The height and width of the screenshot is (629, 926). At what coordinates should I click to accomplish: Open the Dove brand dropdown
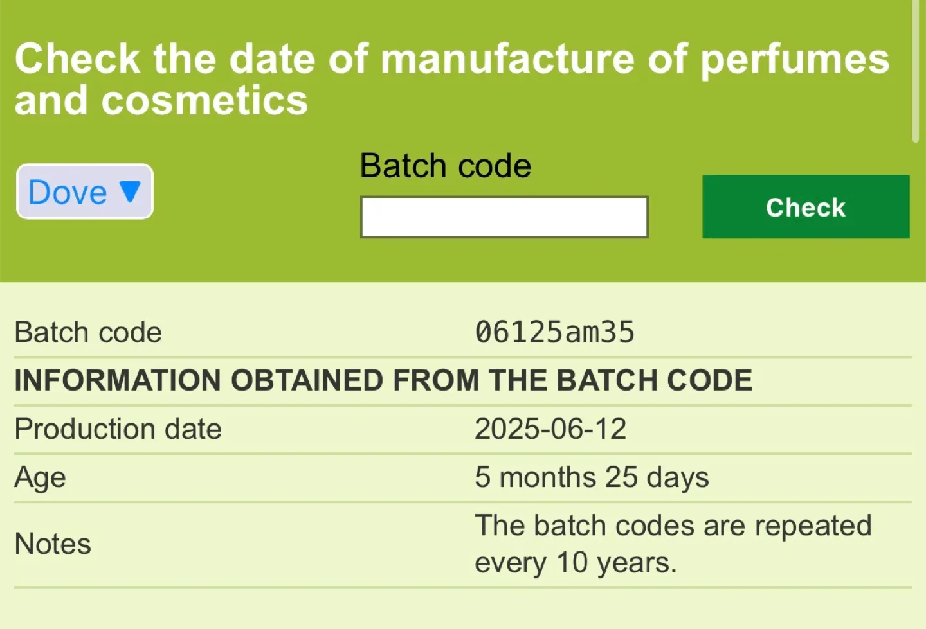pos(84,191)
